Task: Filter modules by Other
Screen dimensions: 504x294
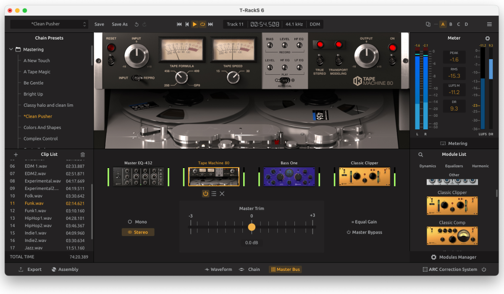Action: (x=454, y=175)
